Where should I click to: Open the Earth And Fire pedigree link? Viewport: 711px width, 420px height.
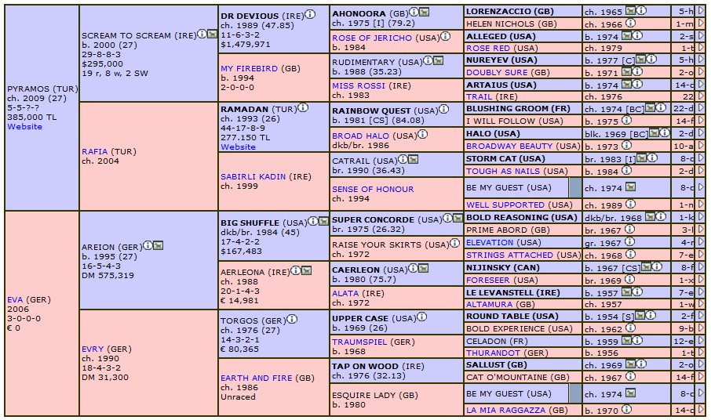pyautogui.click(x=256, y=378)
